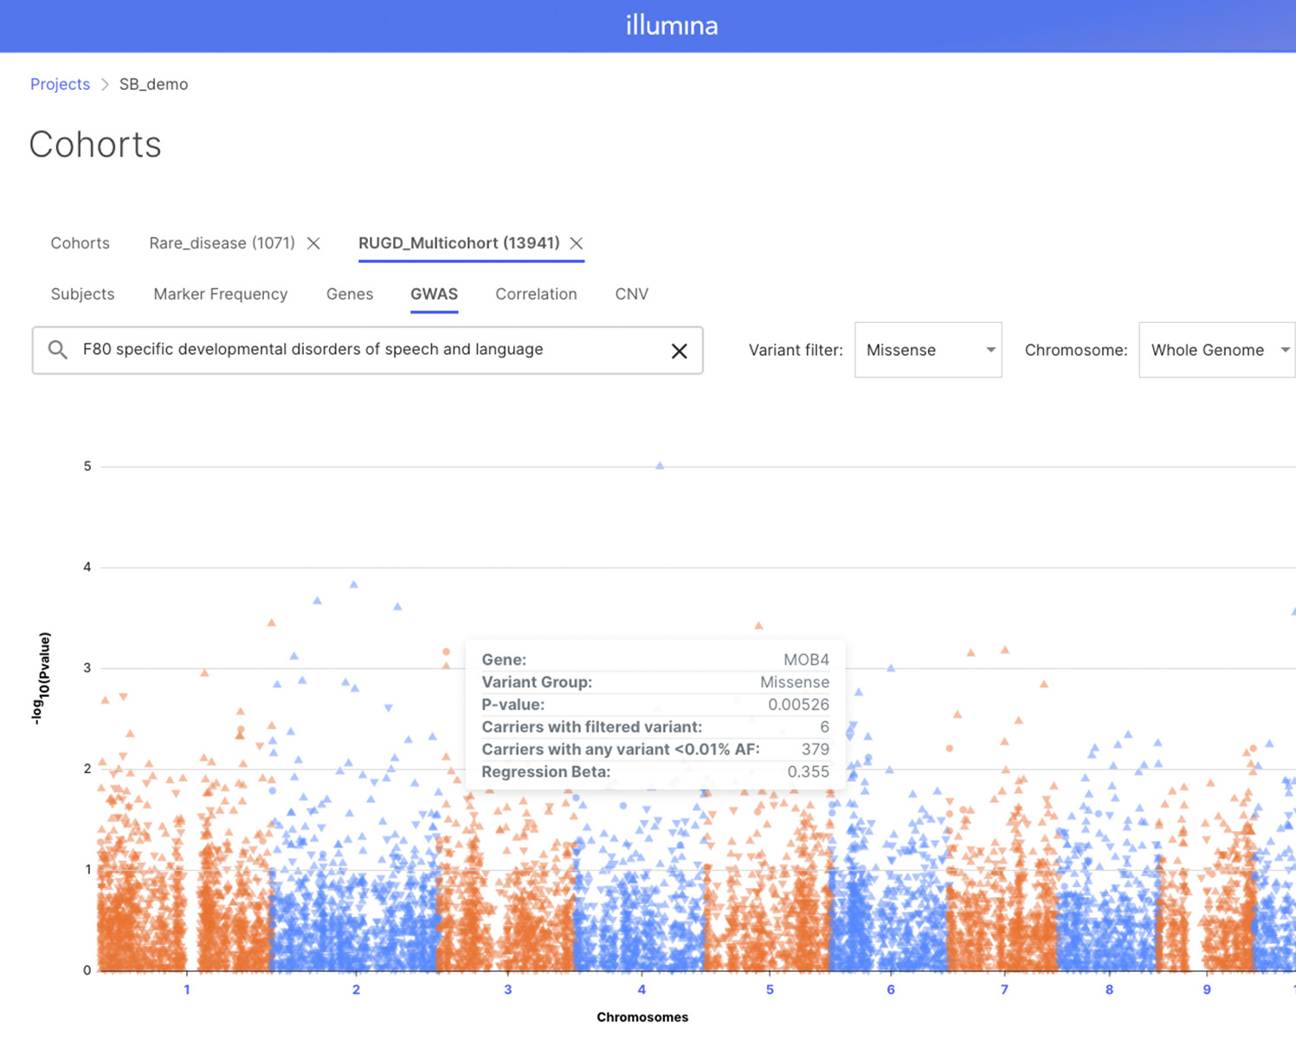Focus the F80 phenotype search field

(x=368, y=350)
